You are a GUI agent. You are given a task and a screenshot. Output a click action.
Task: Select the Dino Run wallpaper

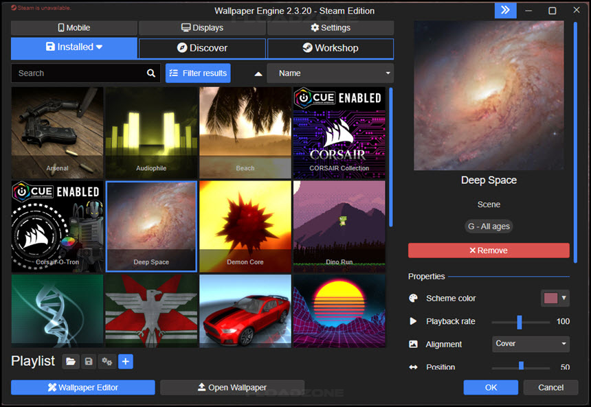click(x=339, y=226)
